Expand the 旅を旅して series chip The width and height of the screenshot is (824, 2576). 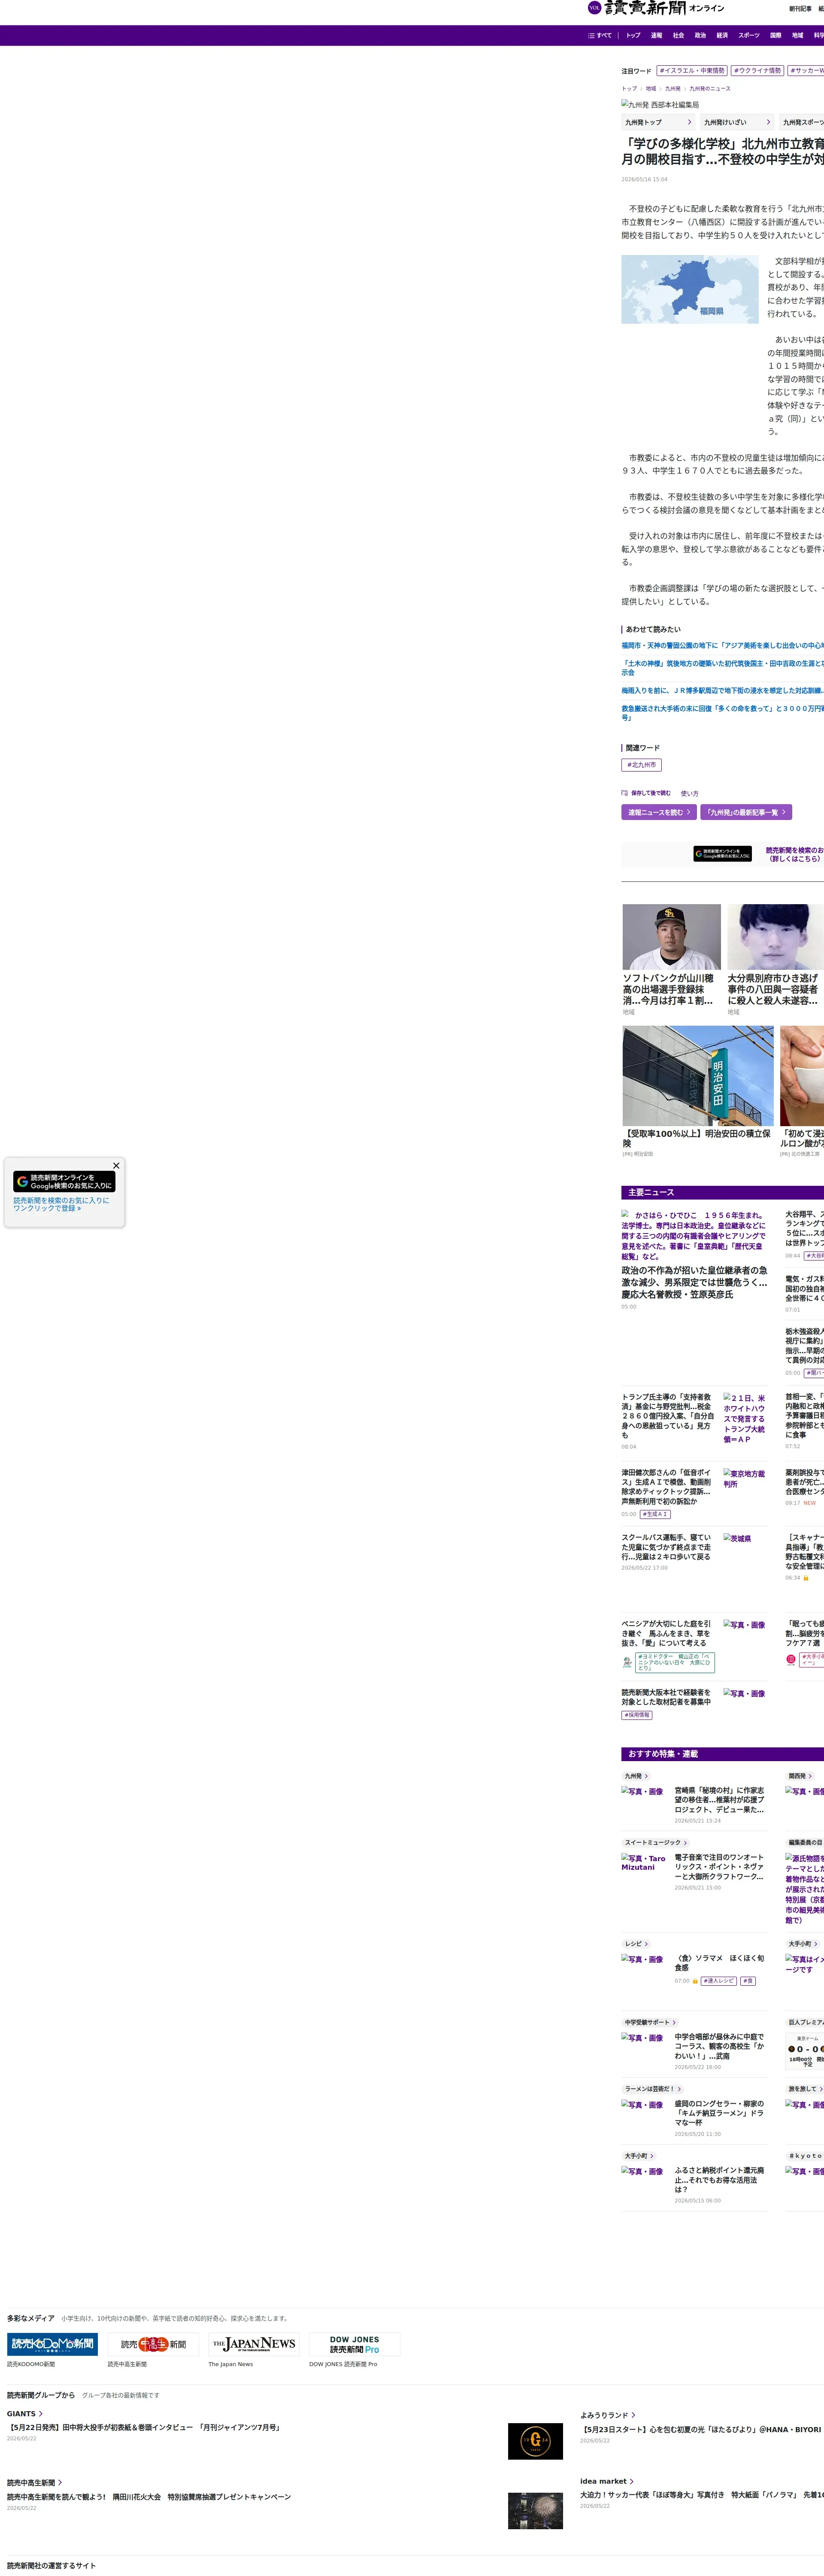[805, 2089]
